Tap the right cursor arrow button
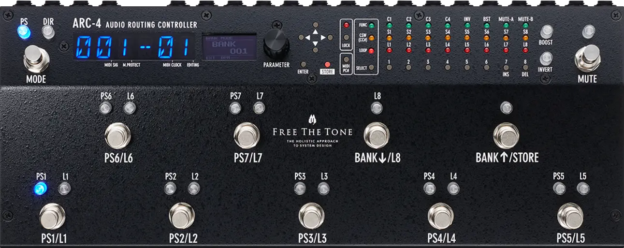The height and width of the screenshot is (248, 624). pyautogui.click(x=331, y=37)
